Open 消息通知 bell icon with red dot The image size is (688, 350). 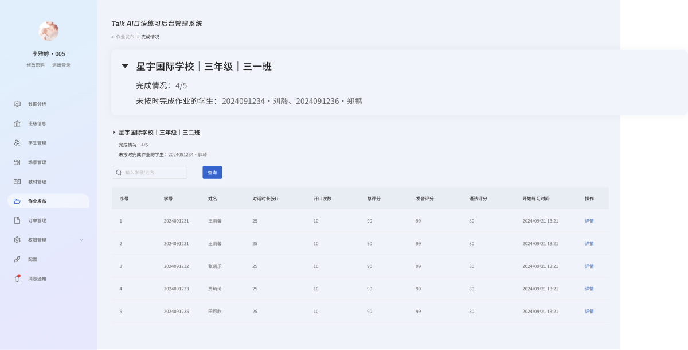[17, 278]
